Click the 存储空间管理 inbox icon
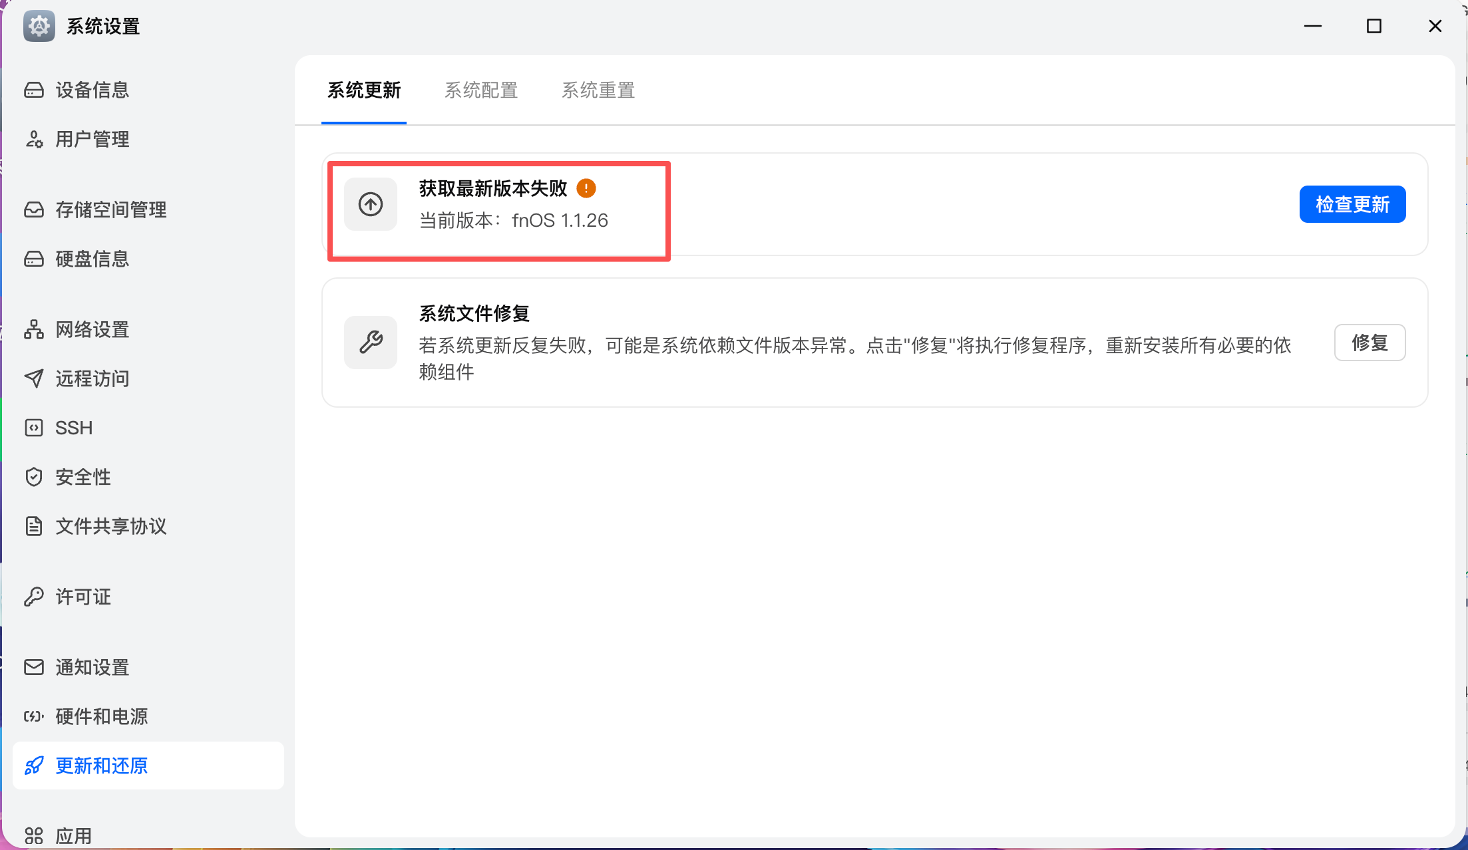This screenshot has width=1468, height=850. (x=34, y=210)
